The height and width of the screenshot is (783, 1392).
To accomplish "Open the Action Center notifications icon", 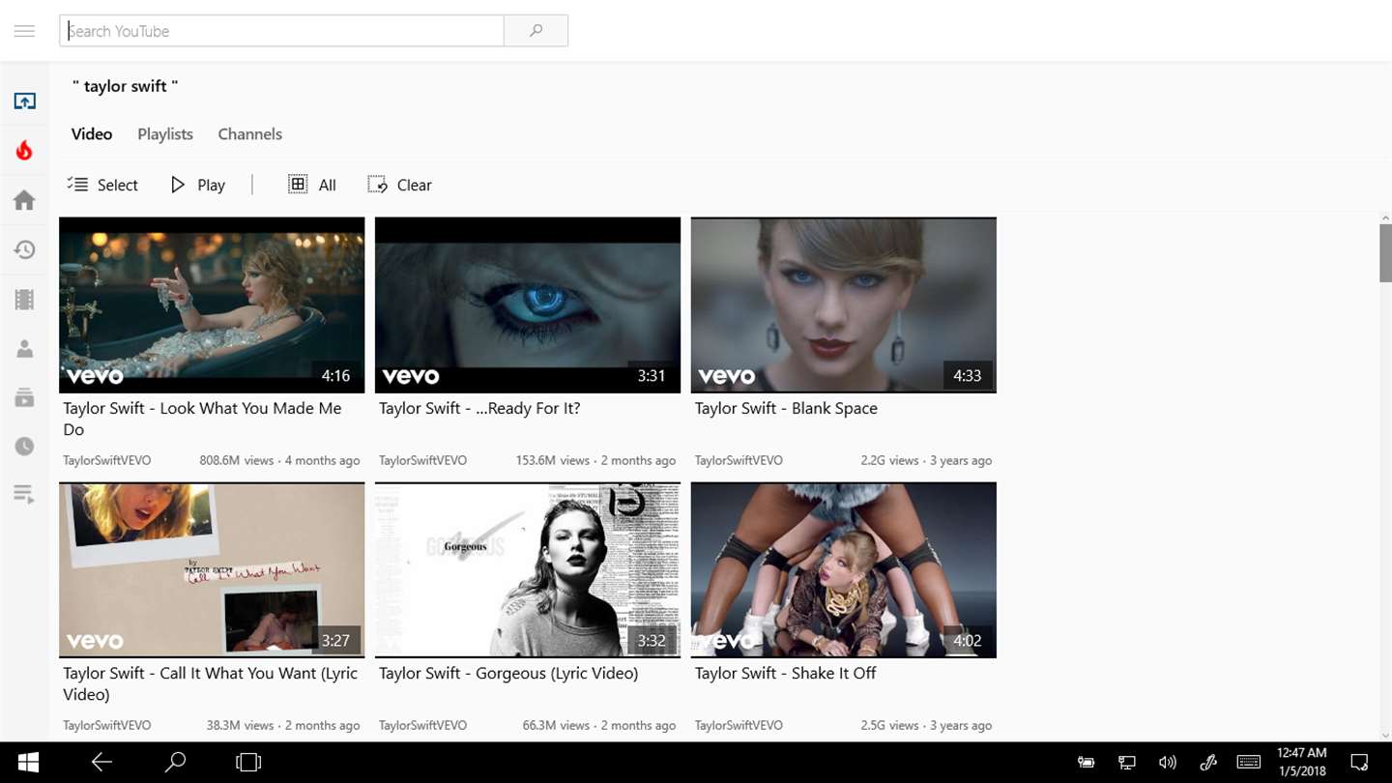I will (1359, 763).
